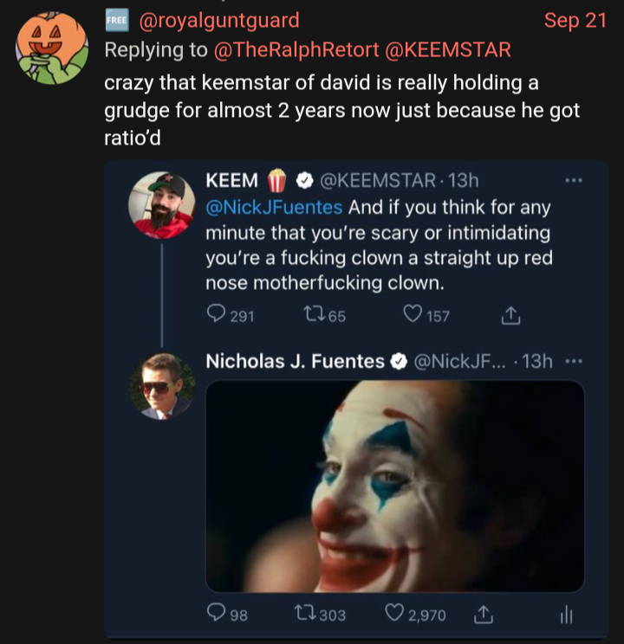The image size is (624, 644).
Task: Click the Sep 21 timestamp
Action: click(x=575, y=20)
